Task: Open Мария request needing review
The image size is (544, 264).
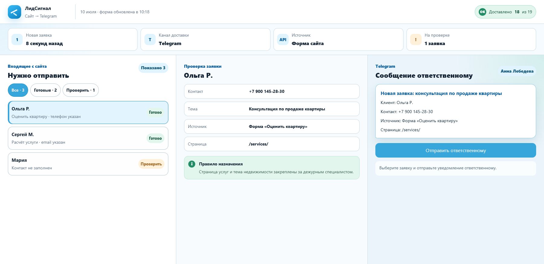Action: coord(88,164)
